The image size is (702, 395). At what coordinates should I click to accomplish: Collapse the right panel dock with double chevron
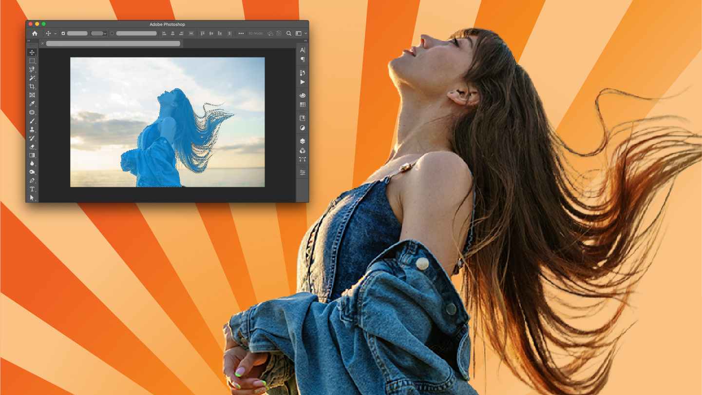click(x=306, y=40)
